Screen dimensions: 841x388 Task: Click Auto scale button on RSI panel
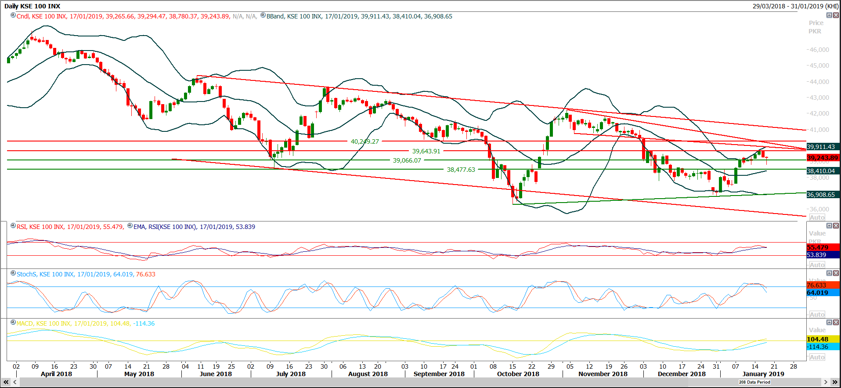click(x=817, y=265)
